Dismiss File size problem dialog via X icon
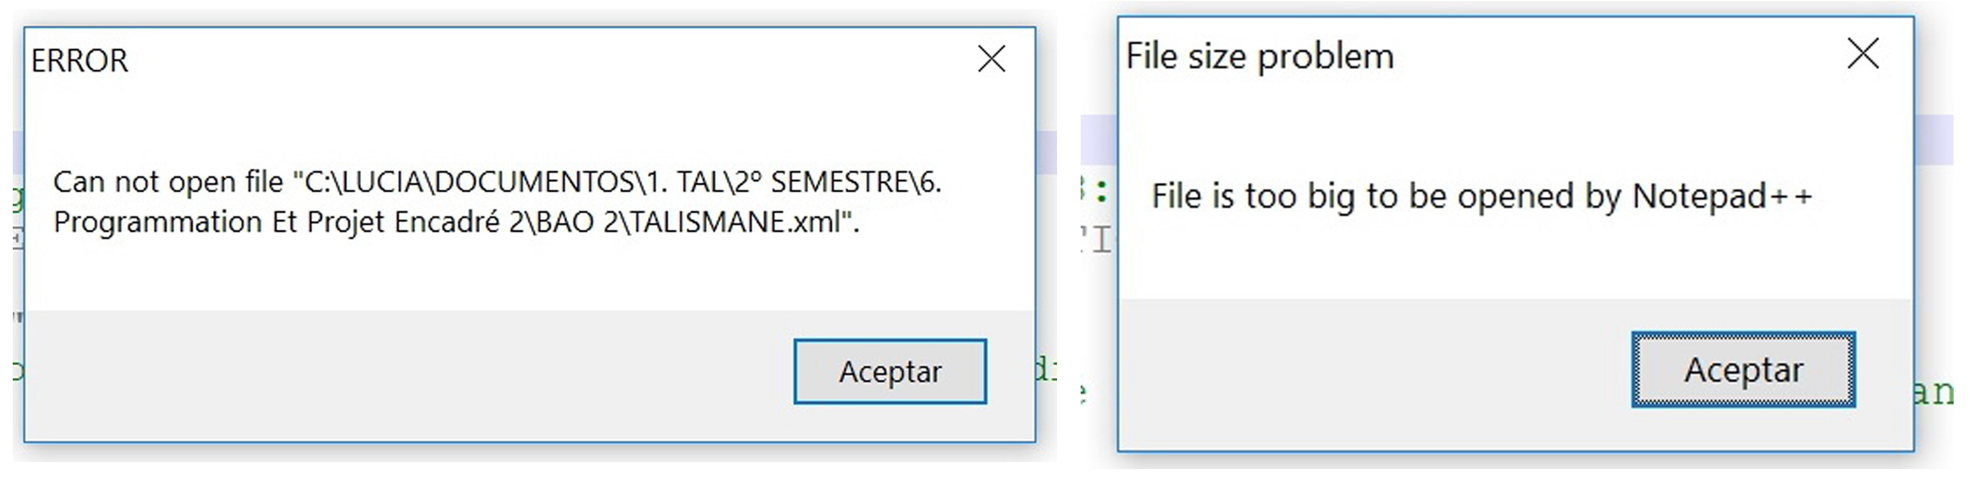Image resolution: width=1976 pixels, height=485 pixels. [x=1864, y=54]
